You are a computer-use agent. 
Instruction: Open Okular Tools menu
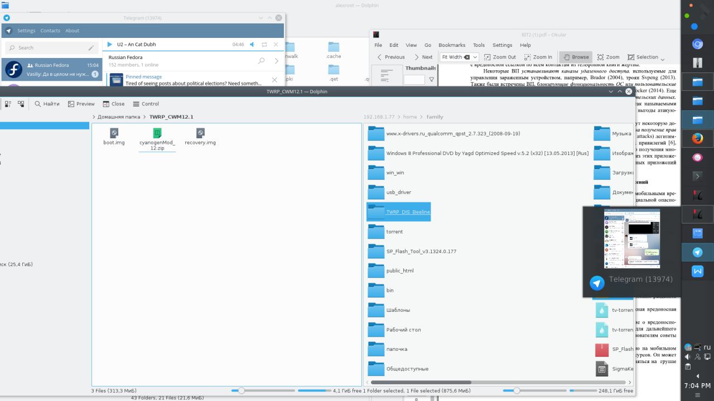pyautogui.click(x=479, y=45)
